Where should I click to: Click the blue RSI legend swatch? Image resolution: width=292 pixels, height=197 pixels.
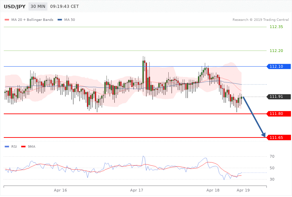point(7,147)
